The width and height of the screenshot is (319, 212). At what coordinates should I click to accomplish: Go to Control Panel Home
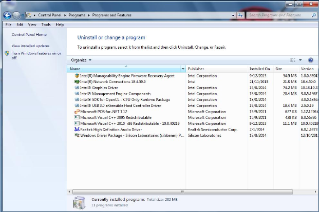pyautogui.click(x=29, y=35)
